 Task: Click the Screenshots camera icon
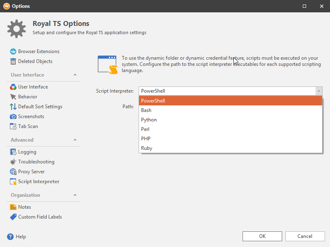pos(13,117)
